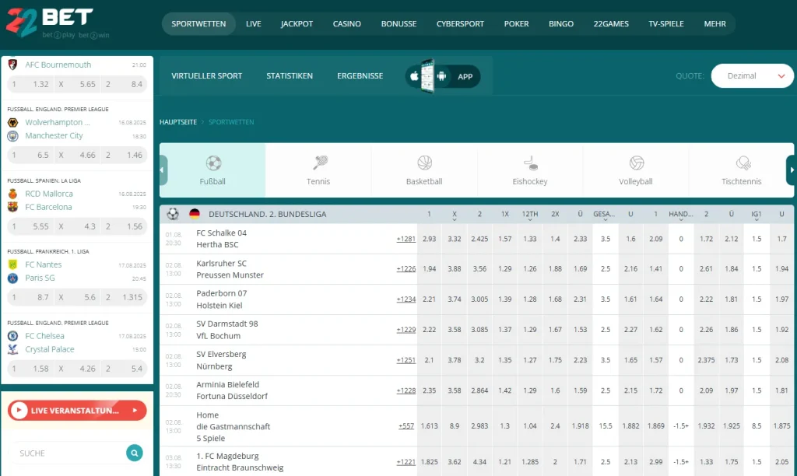The height and width of the screenshot is (476, 797).
Task: Open LIVE VERANSTALTUNGEN button
Action: [77, 411]
